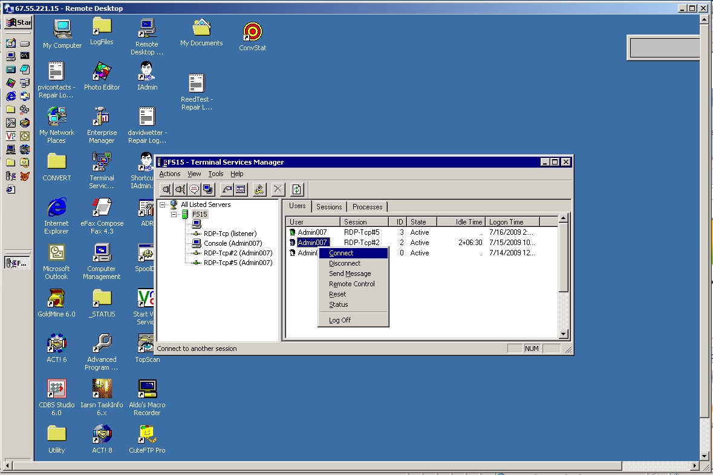This screenshot has width=713, height=475.
Task: Select RDP-Tcp (listener) in the tree
Action: point(230,234)
